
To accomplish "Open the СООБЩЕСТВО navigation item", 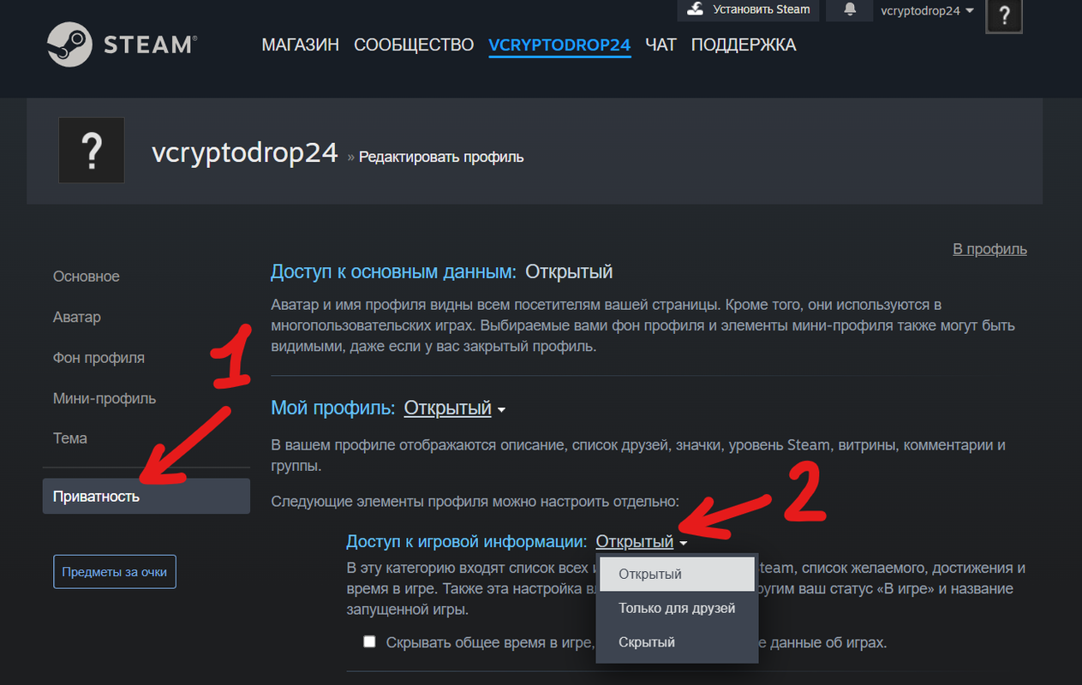I will 414,45.
